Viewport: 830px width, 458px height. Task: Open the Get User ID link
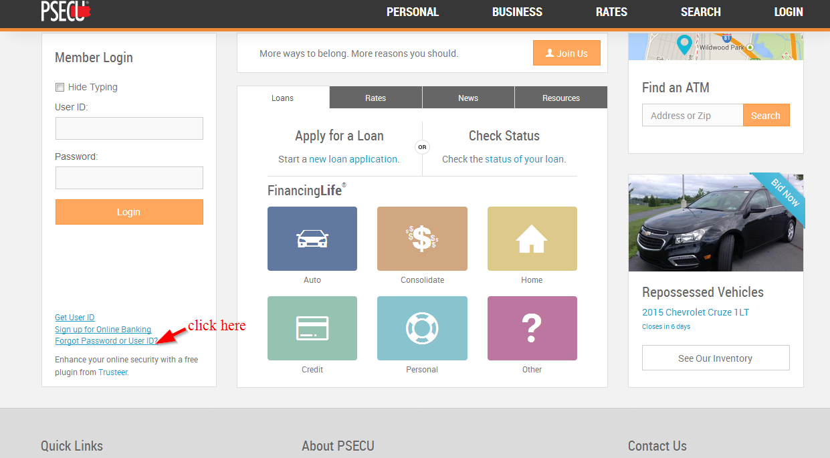[75, 318]
